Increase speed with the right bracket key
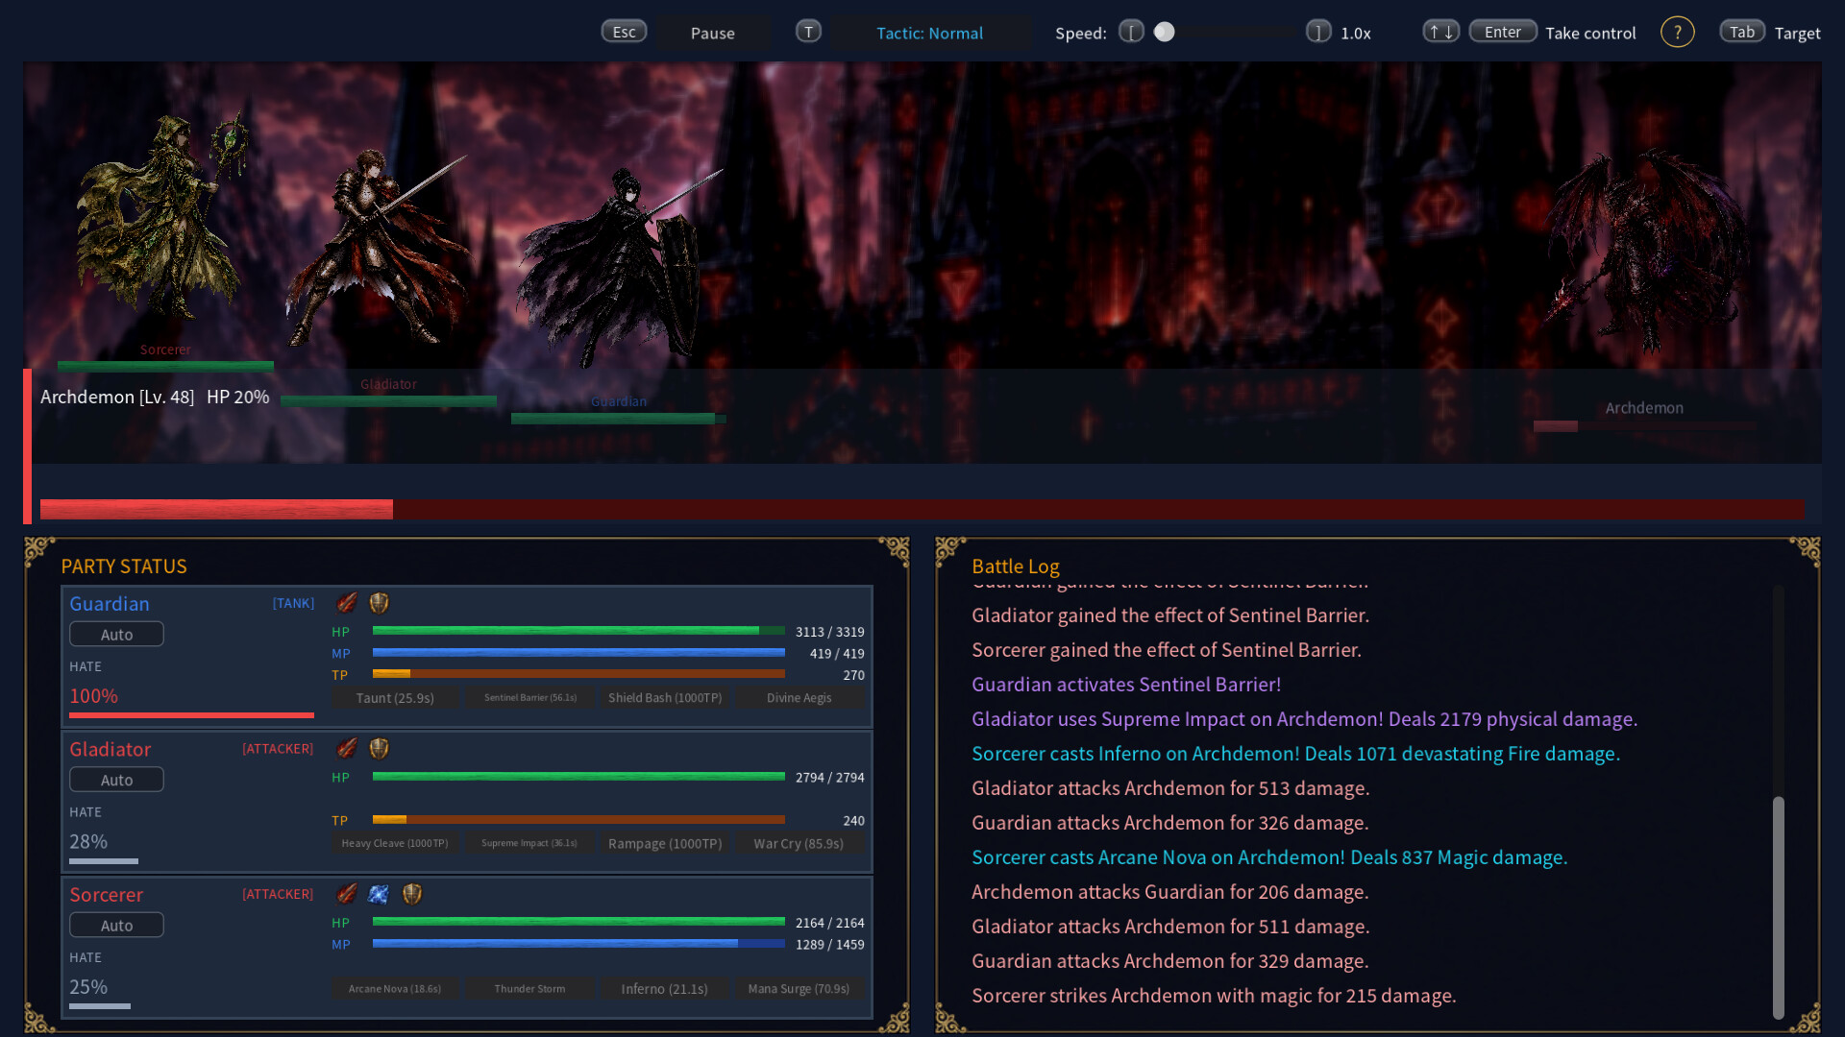Image resolution: width=1845 pixels, height=1037 pixels. (x=1318, y=32)
